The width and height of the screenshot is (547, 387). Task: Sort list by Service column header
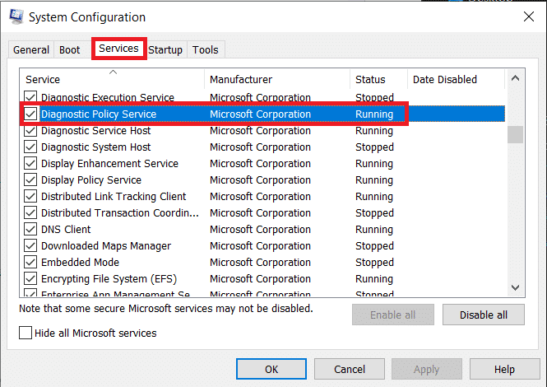point(112,80)
